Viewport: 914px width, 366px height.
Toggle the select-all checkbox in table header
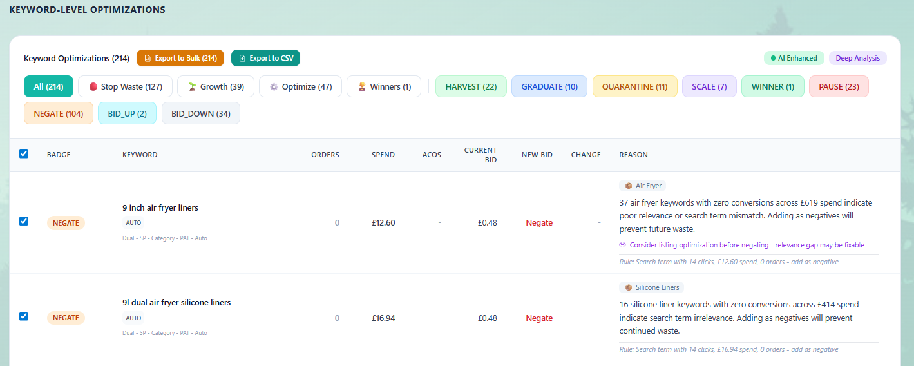[24, 154]
